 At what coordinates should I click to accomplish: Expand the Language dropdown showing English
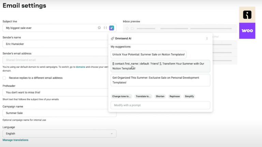click(59, 134)
